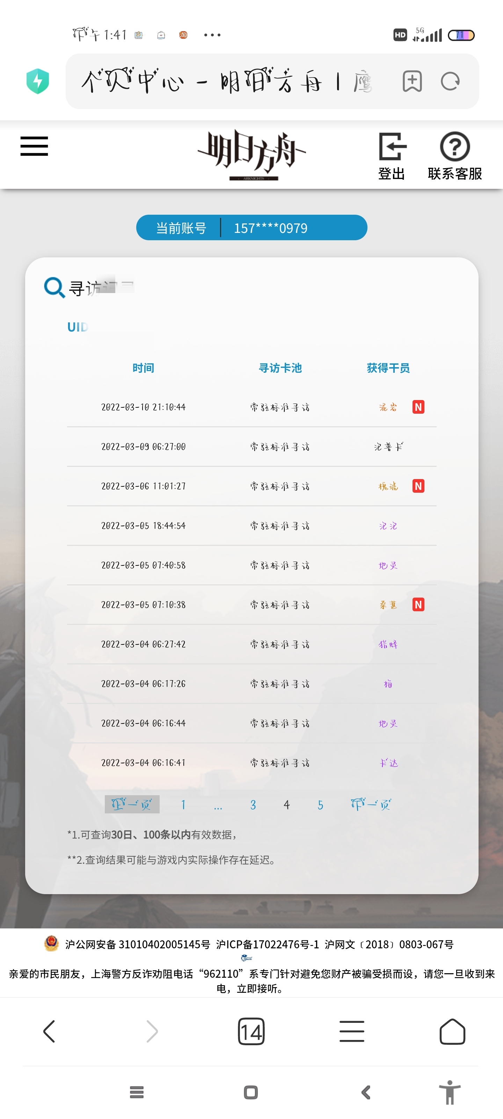
Task: Open system recent apps button
Action: [x=137, y=1092]
